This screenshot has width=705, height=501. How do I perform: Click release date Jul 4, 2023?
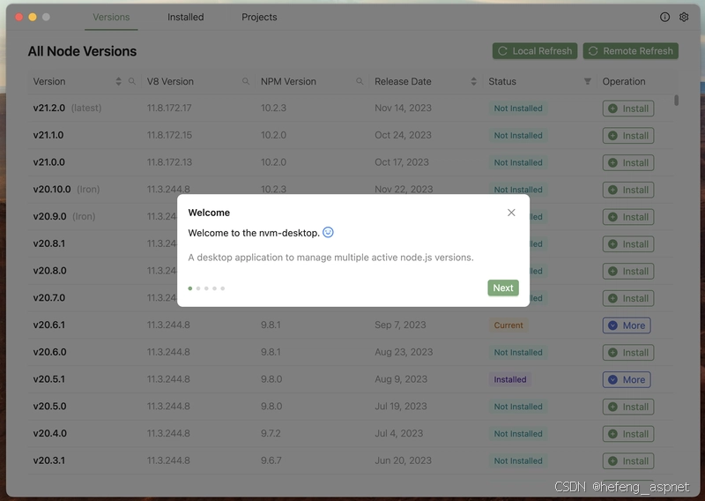(x=399, y=433)
